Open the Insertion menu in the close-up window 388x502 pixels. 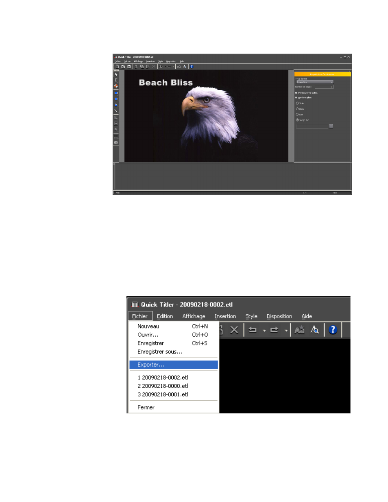225,316
